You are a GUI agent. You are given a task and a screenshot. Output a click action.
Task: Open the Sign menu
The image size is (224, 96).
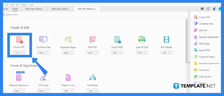coord(18,5)
